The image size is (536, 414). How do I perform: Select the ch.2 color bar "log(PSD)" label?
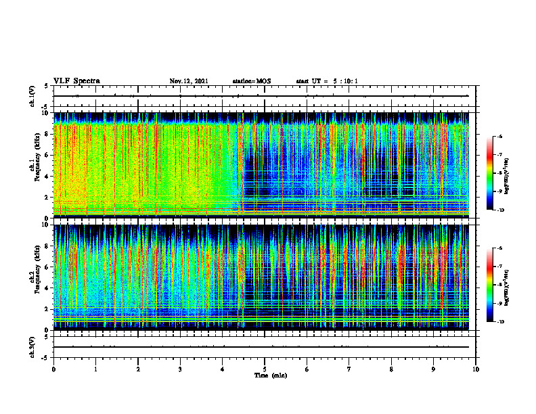pos(506,287)
